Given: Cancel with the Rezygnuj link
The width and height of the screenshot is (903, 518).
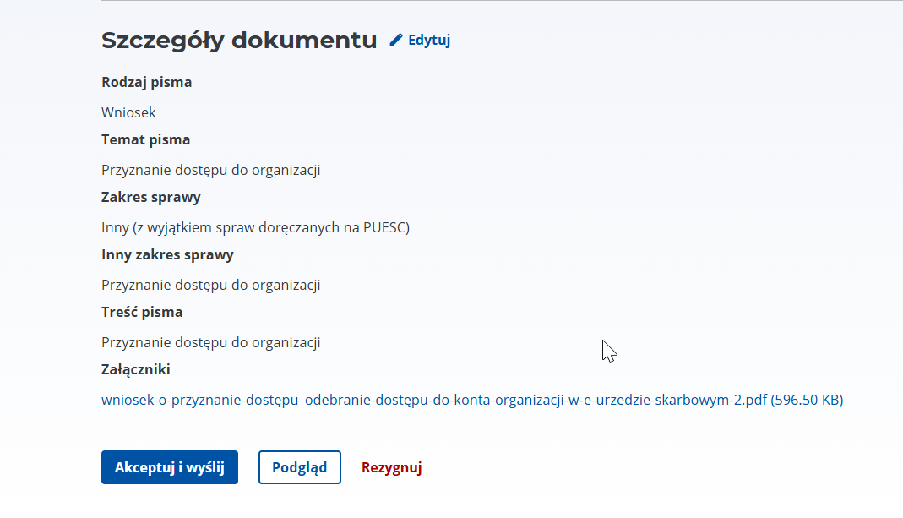Looking at the screenshot, I should pos(391,467).
